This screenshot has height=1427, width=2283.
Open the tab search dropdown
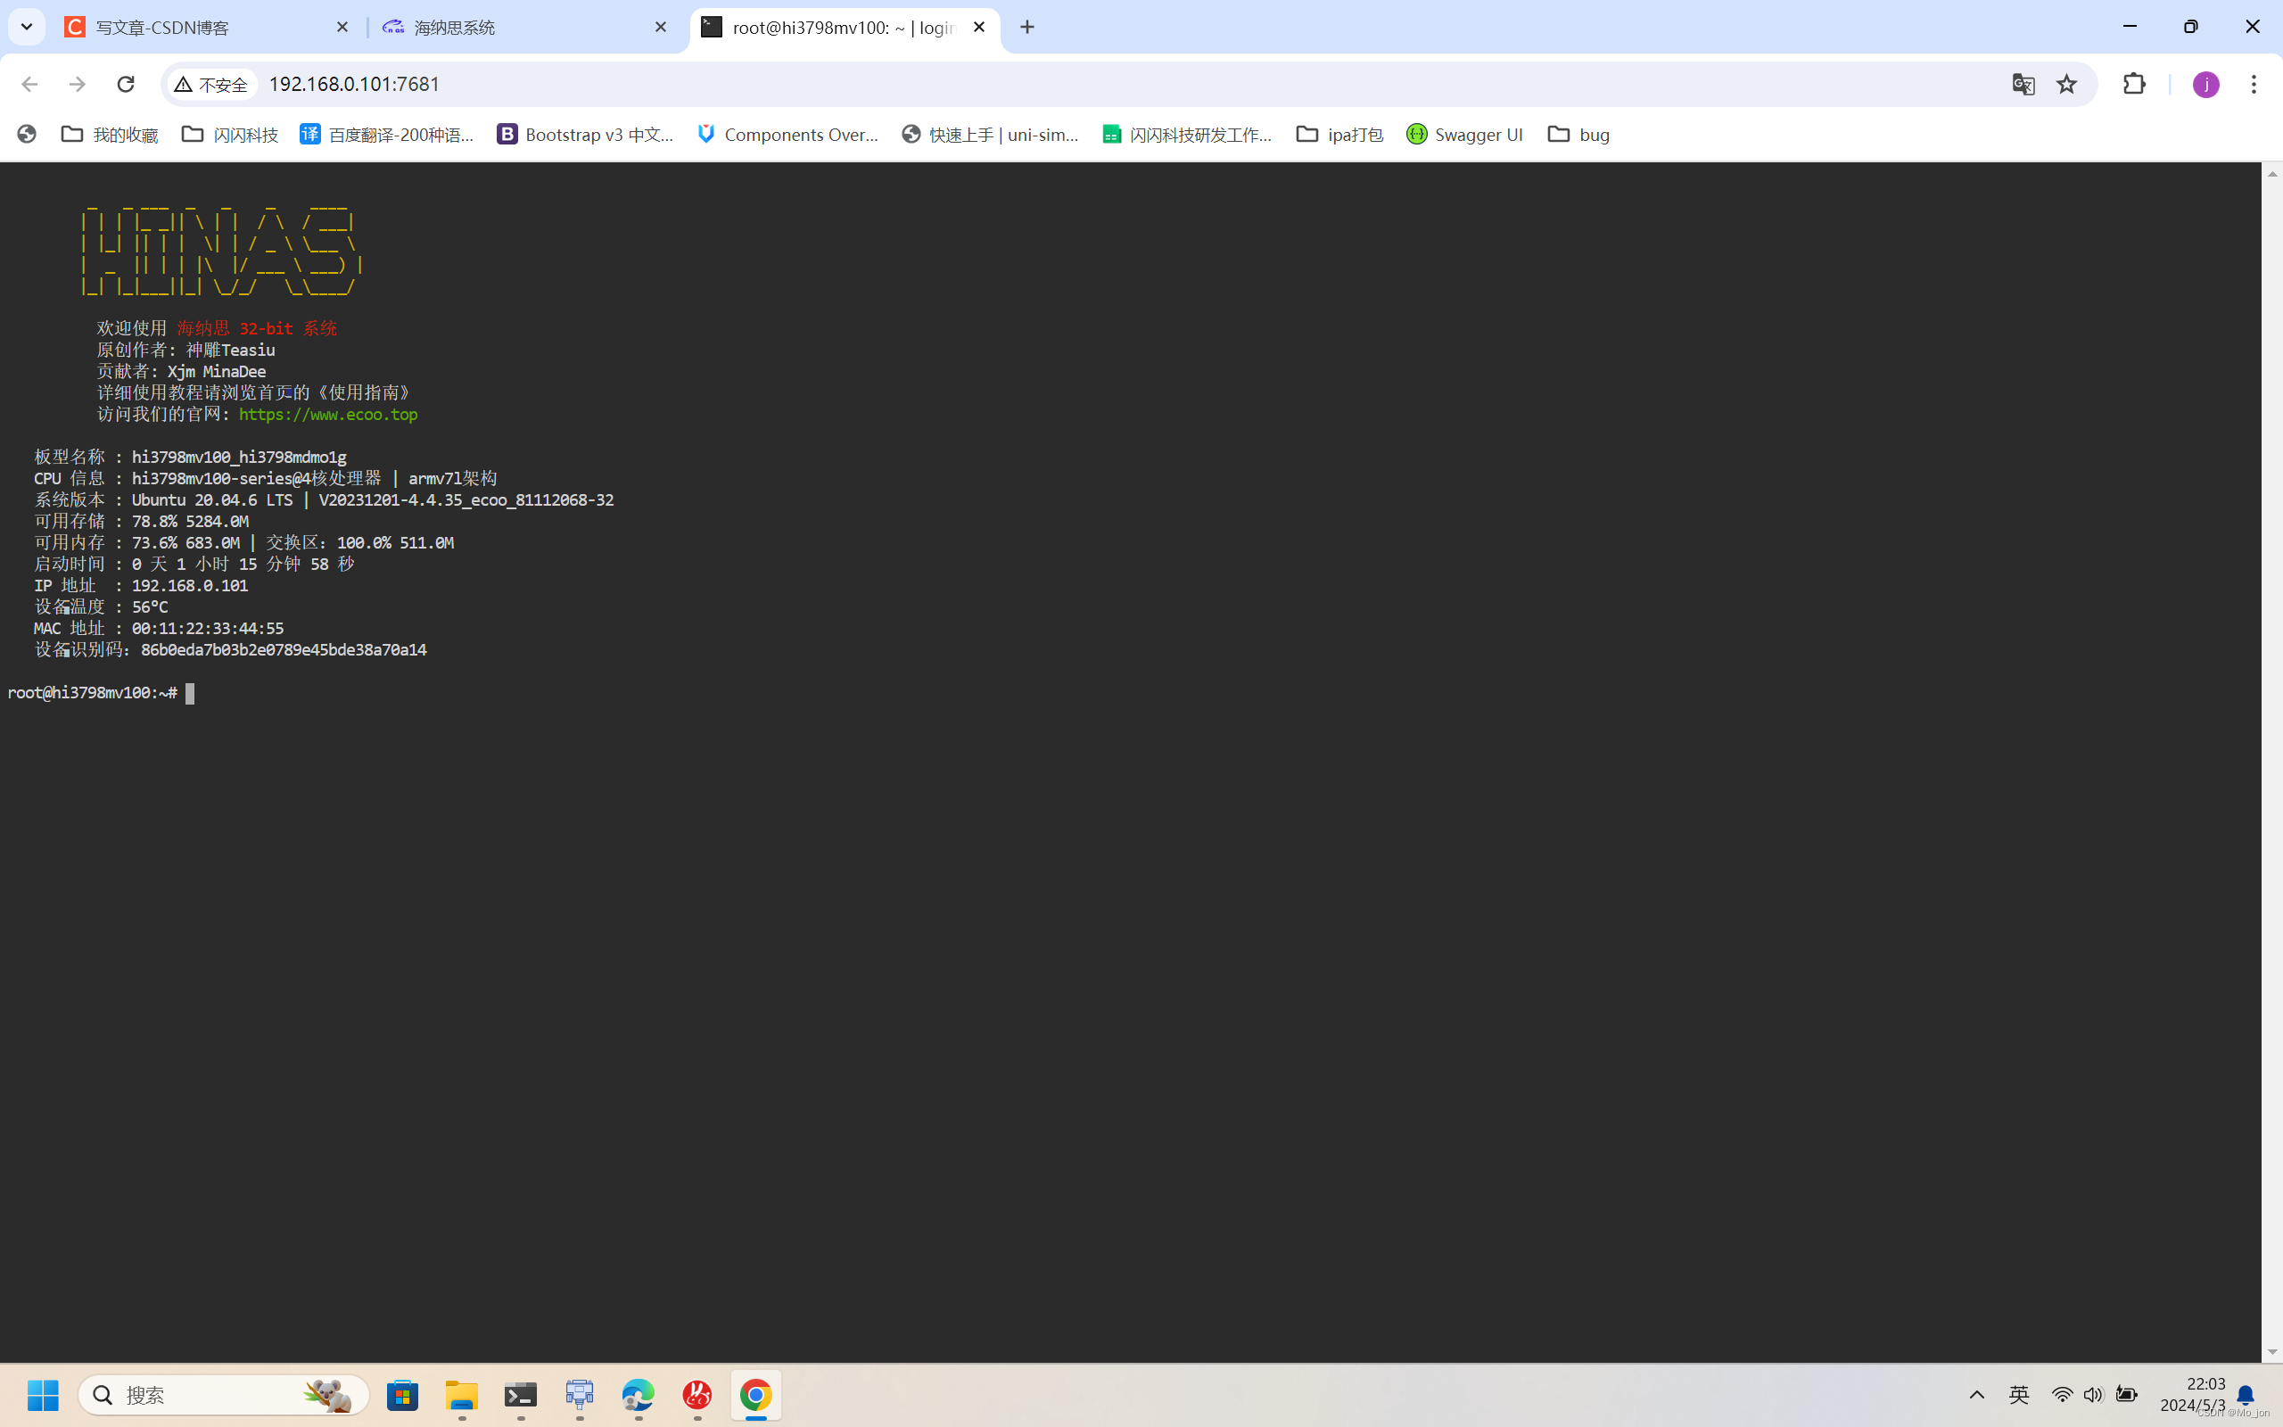pos(26,27)
